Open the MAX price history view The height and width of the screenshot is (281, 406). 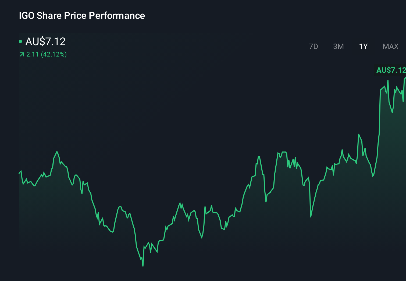point(390,46)
